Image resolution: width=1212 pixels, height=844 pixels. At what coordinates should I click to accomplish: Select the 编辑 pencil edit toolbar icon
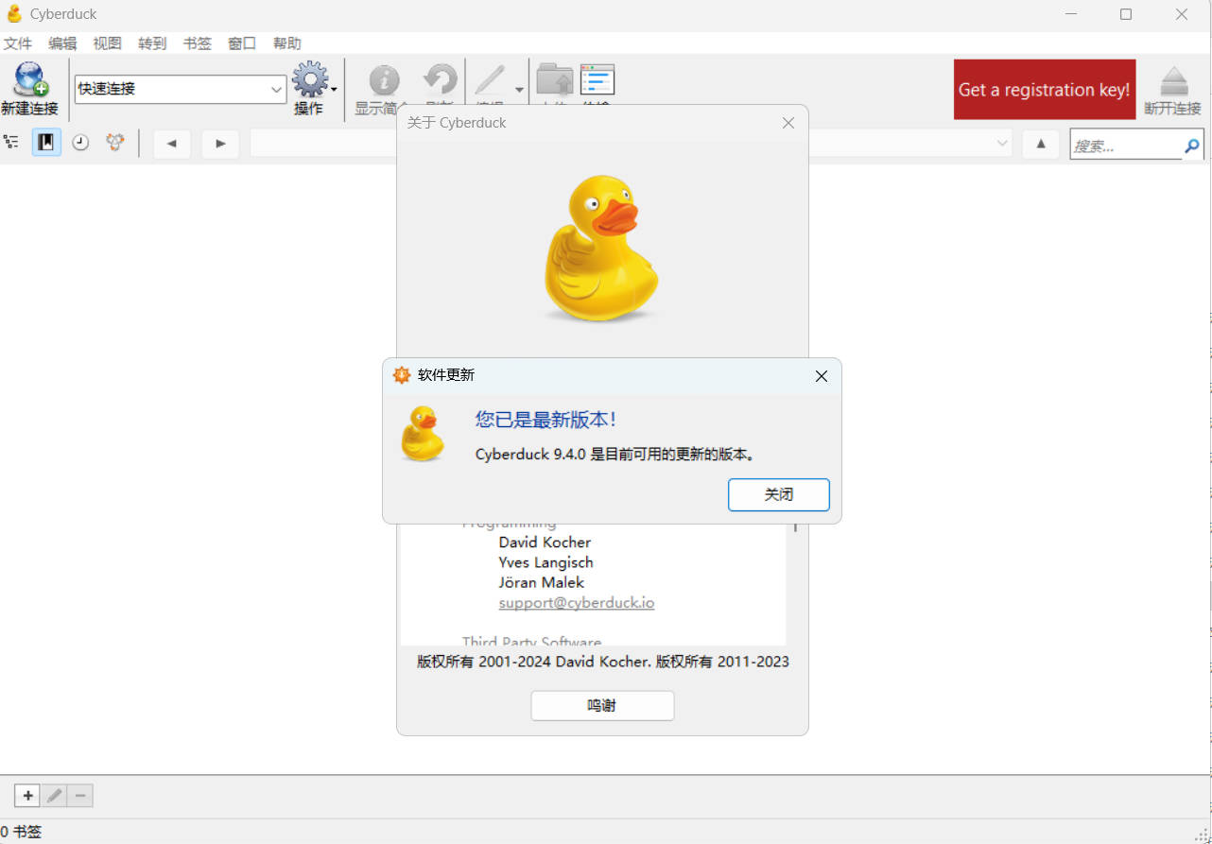coord(491,80)
